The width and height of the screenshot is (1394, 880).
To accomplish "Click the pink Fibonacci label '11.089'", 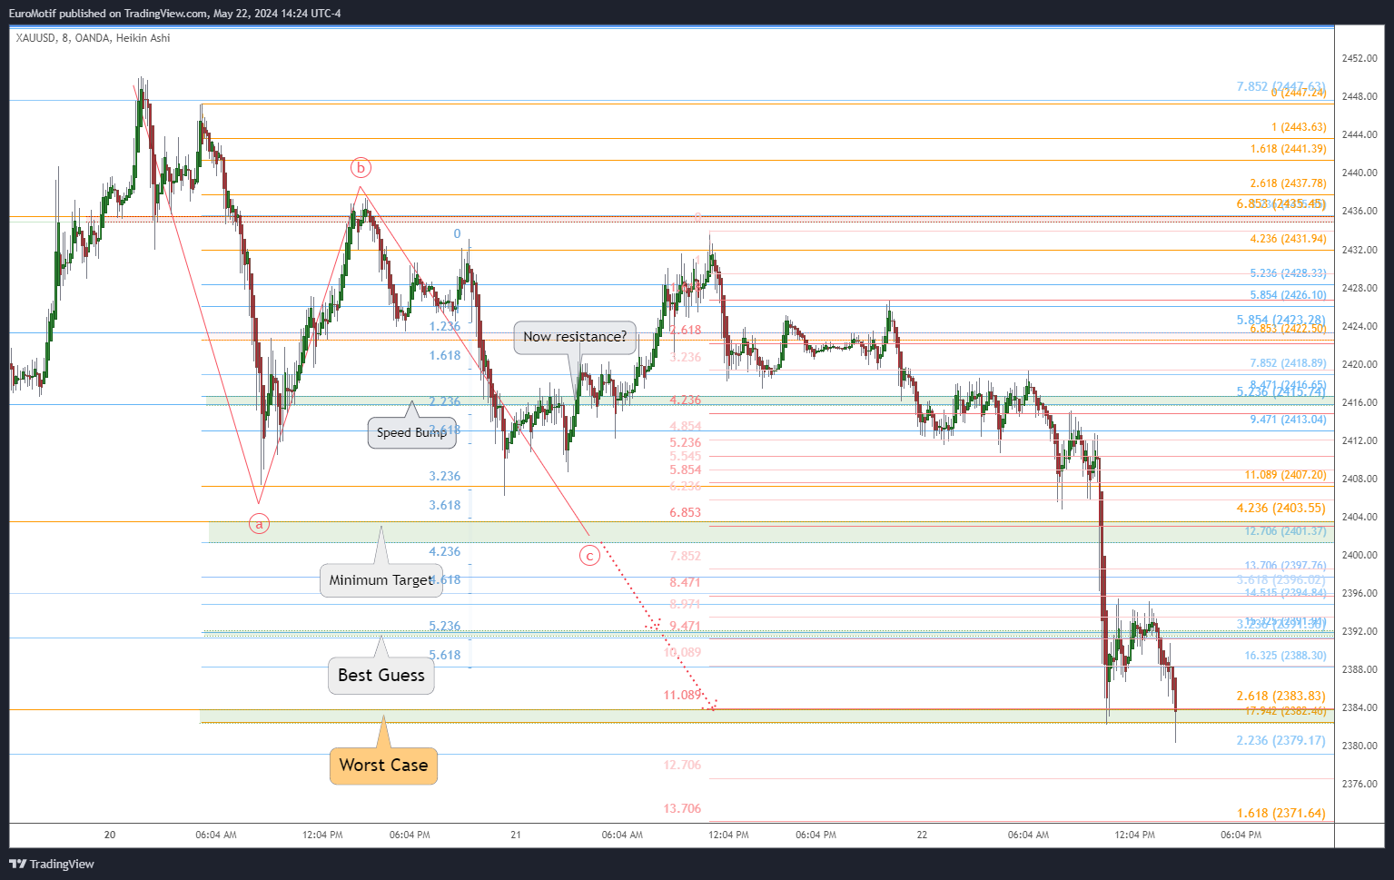I will click(x=682, y=695).
